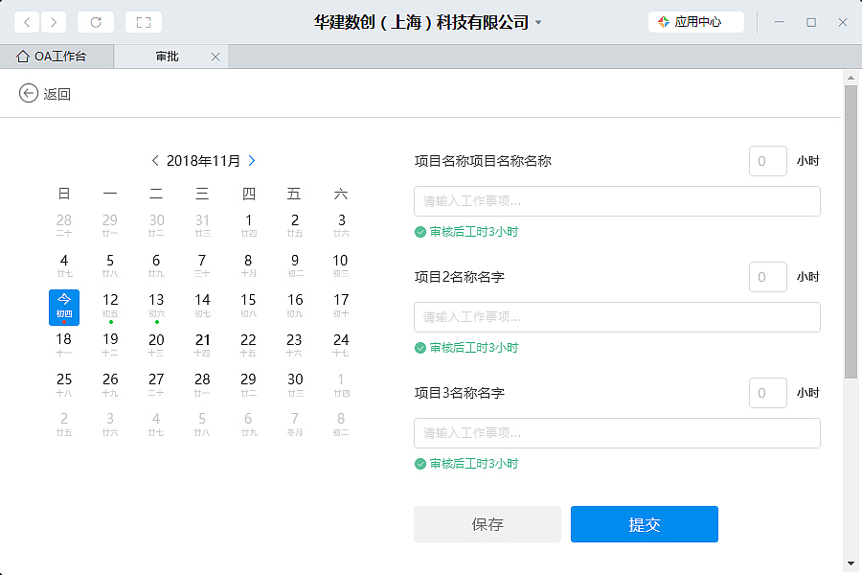The width and height of the screenshot is (862, 575).
Task: Open 应用中心 via the rocket icon button
Action: [695, 21]
